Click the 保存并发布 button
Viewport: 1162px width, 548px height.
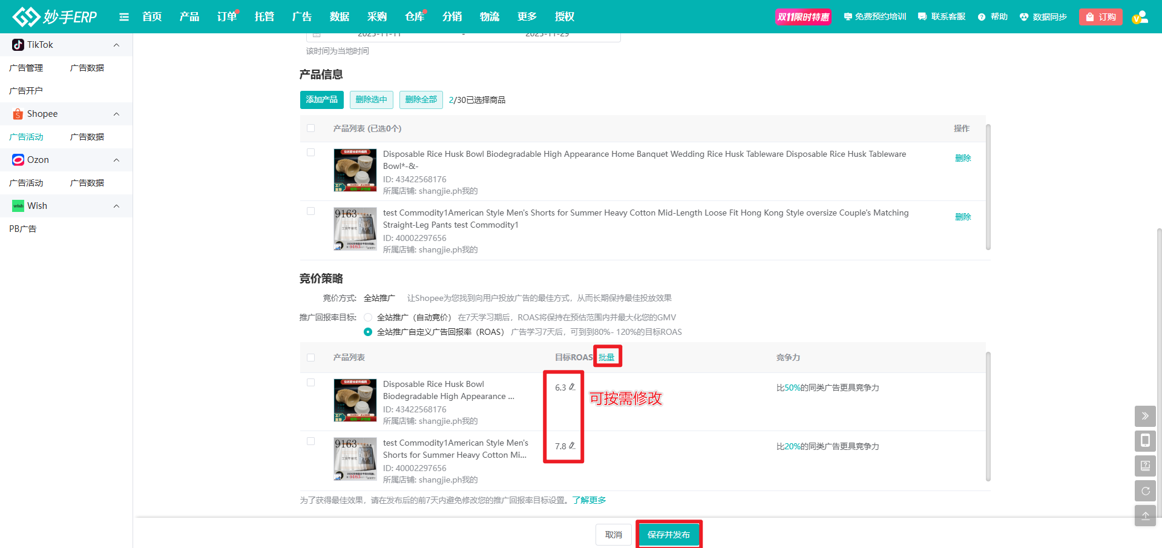[x=669, y=535]
